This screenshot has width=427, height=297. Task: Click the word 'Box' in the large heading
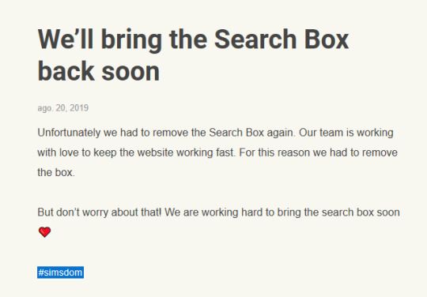[x=327, y=39]
